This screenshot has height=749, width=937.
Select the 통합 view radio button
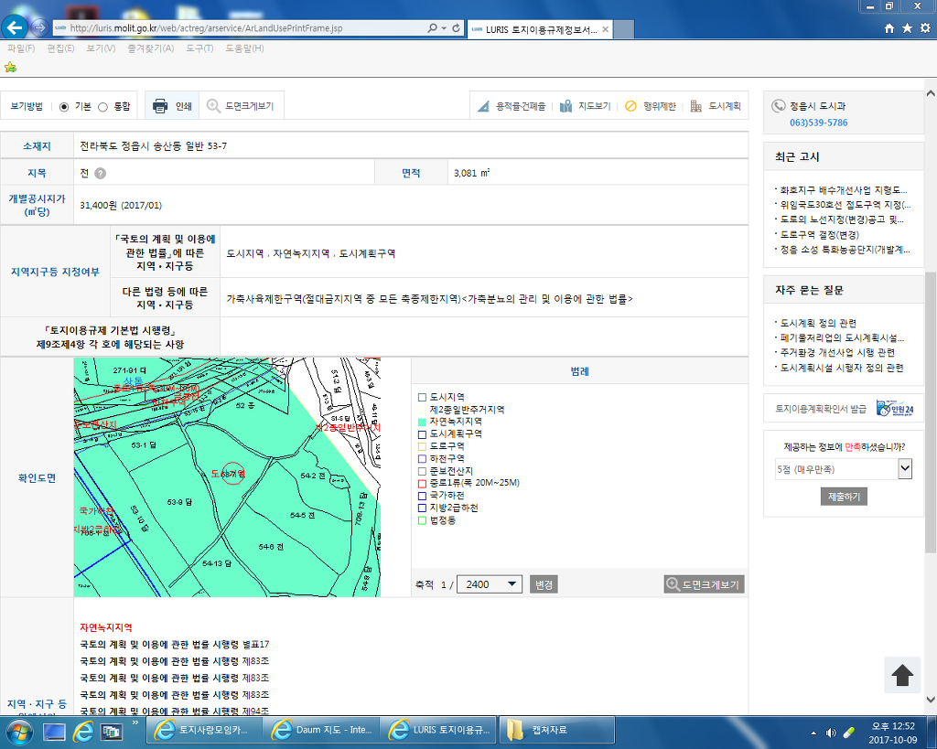[x=102, y=107]
